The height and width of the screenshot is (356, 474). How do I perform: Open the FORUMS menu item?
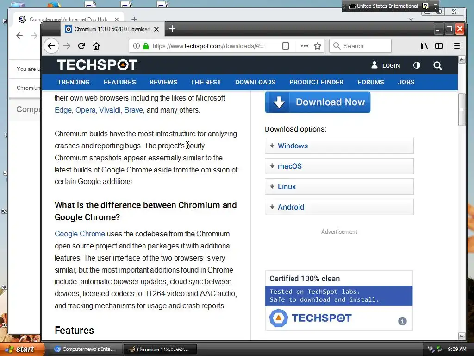pos(371,83)
